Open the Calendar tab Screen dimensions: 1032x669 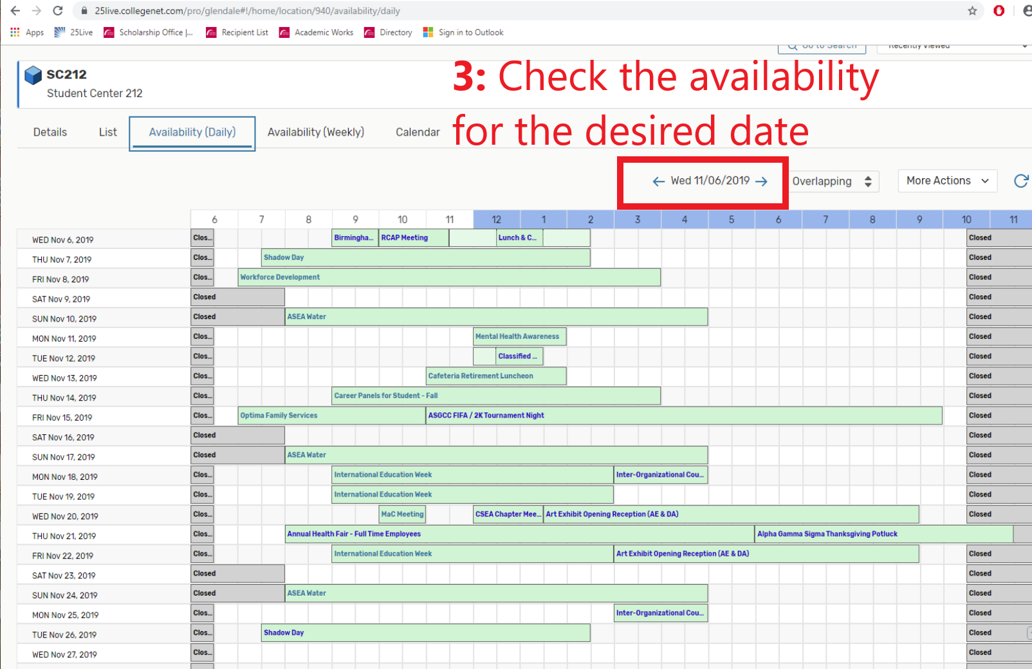[418, 132]
